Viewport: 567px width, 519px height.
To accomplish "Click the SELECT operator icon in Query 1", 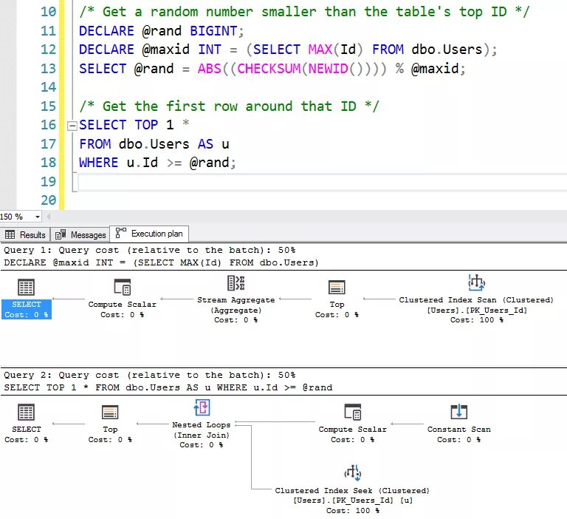I will pyautogui.click(x=26, y=287).
